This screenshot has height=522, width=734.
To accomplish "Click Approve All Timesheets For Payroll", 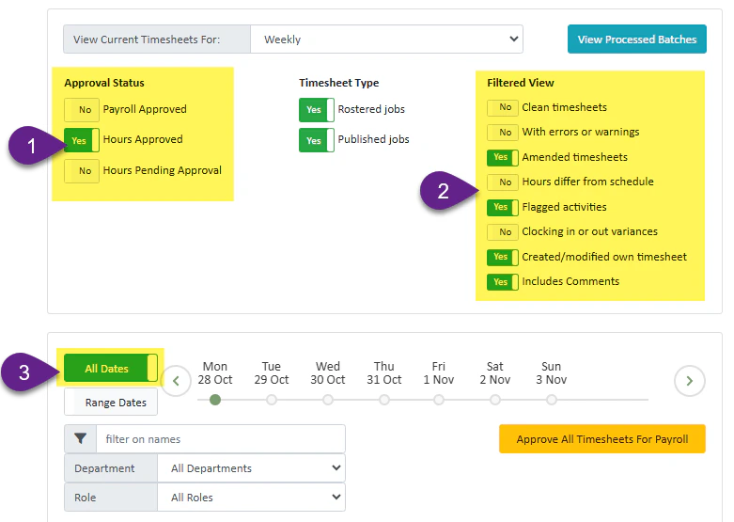I will coord(602,439).
